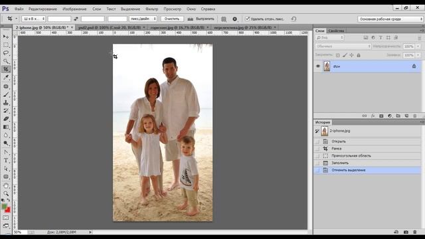This screenshot has width=425, height=239.
Task: Select the Gradient tool
Action: (6, 127)
